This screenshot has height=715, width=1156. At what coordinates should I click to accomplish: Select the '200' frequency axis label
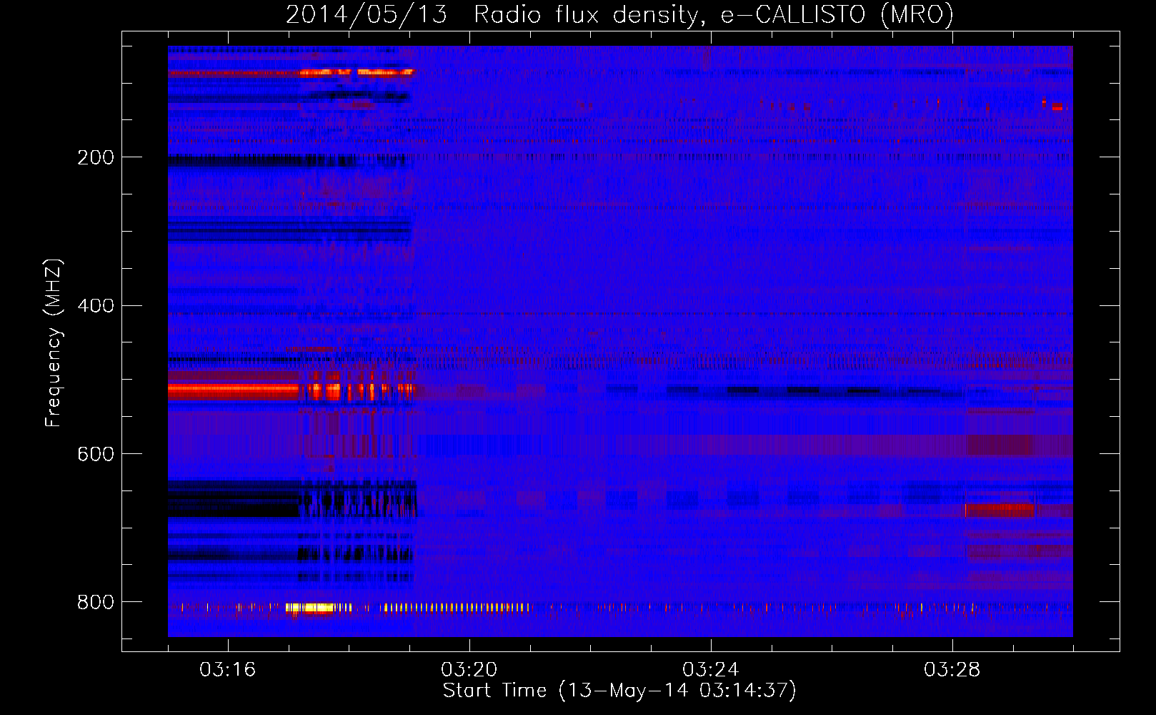tap(96, 157)
